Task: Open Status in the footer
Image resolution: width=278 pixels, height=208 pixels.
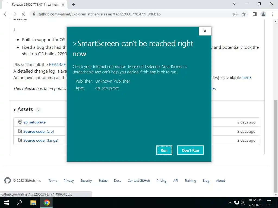Action: point(103,181)
